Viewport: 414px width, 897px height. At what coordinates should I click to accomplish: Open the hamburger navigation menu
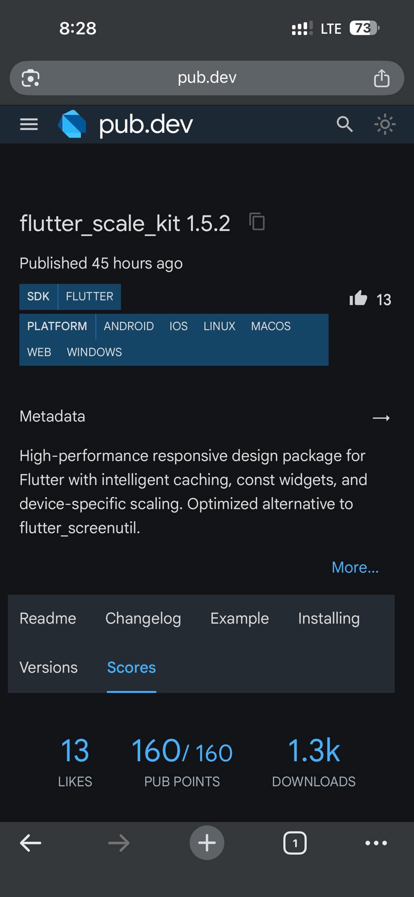click(29, 124)
